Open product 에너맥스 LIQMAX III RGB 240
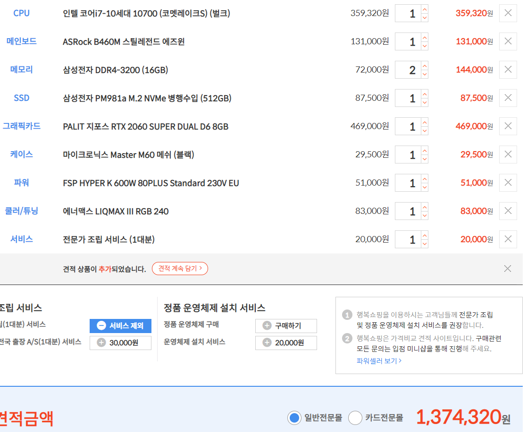Image resolution: width=527 pixels, height=432 pixels. coord(116,211)
